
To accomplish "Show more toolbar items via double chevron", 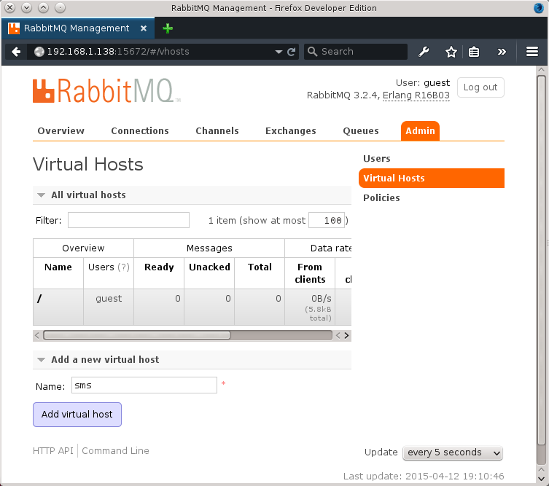I will [x=502, y=52].
